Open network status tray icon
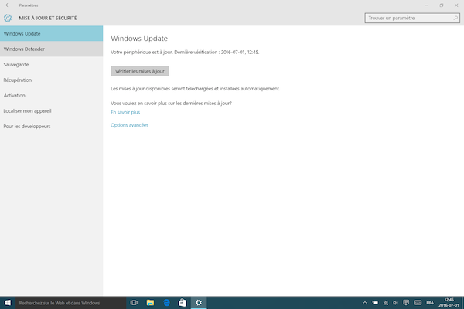 coord(386,303)
